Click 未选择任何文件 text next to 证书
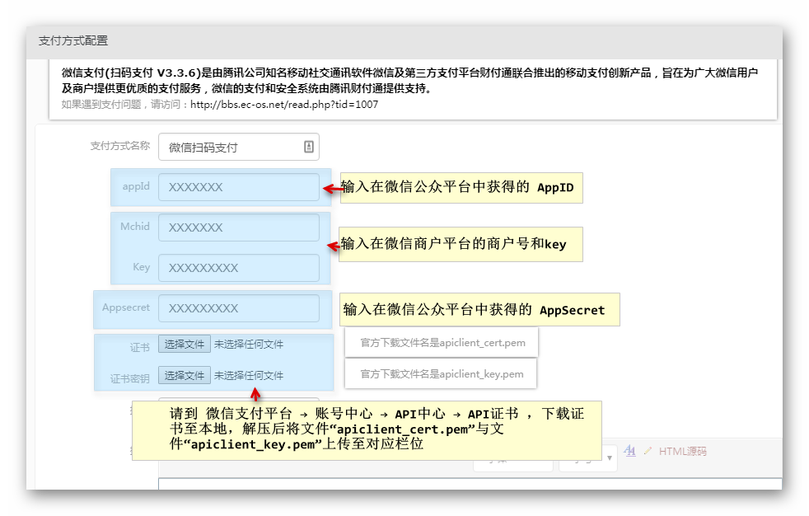The width and height of the screenshot is (809, 516). click(x=249, y=345)
